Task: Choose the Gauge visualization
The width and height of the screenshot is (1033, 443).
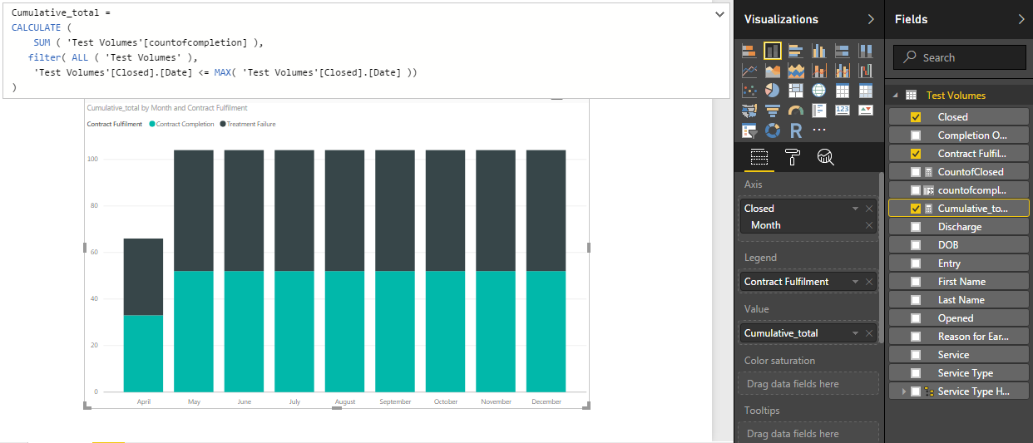Action: (x=796, y=111)
